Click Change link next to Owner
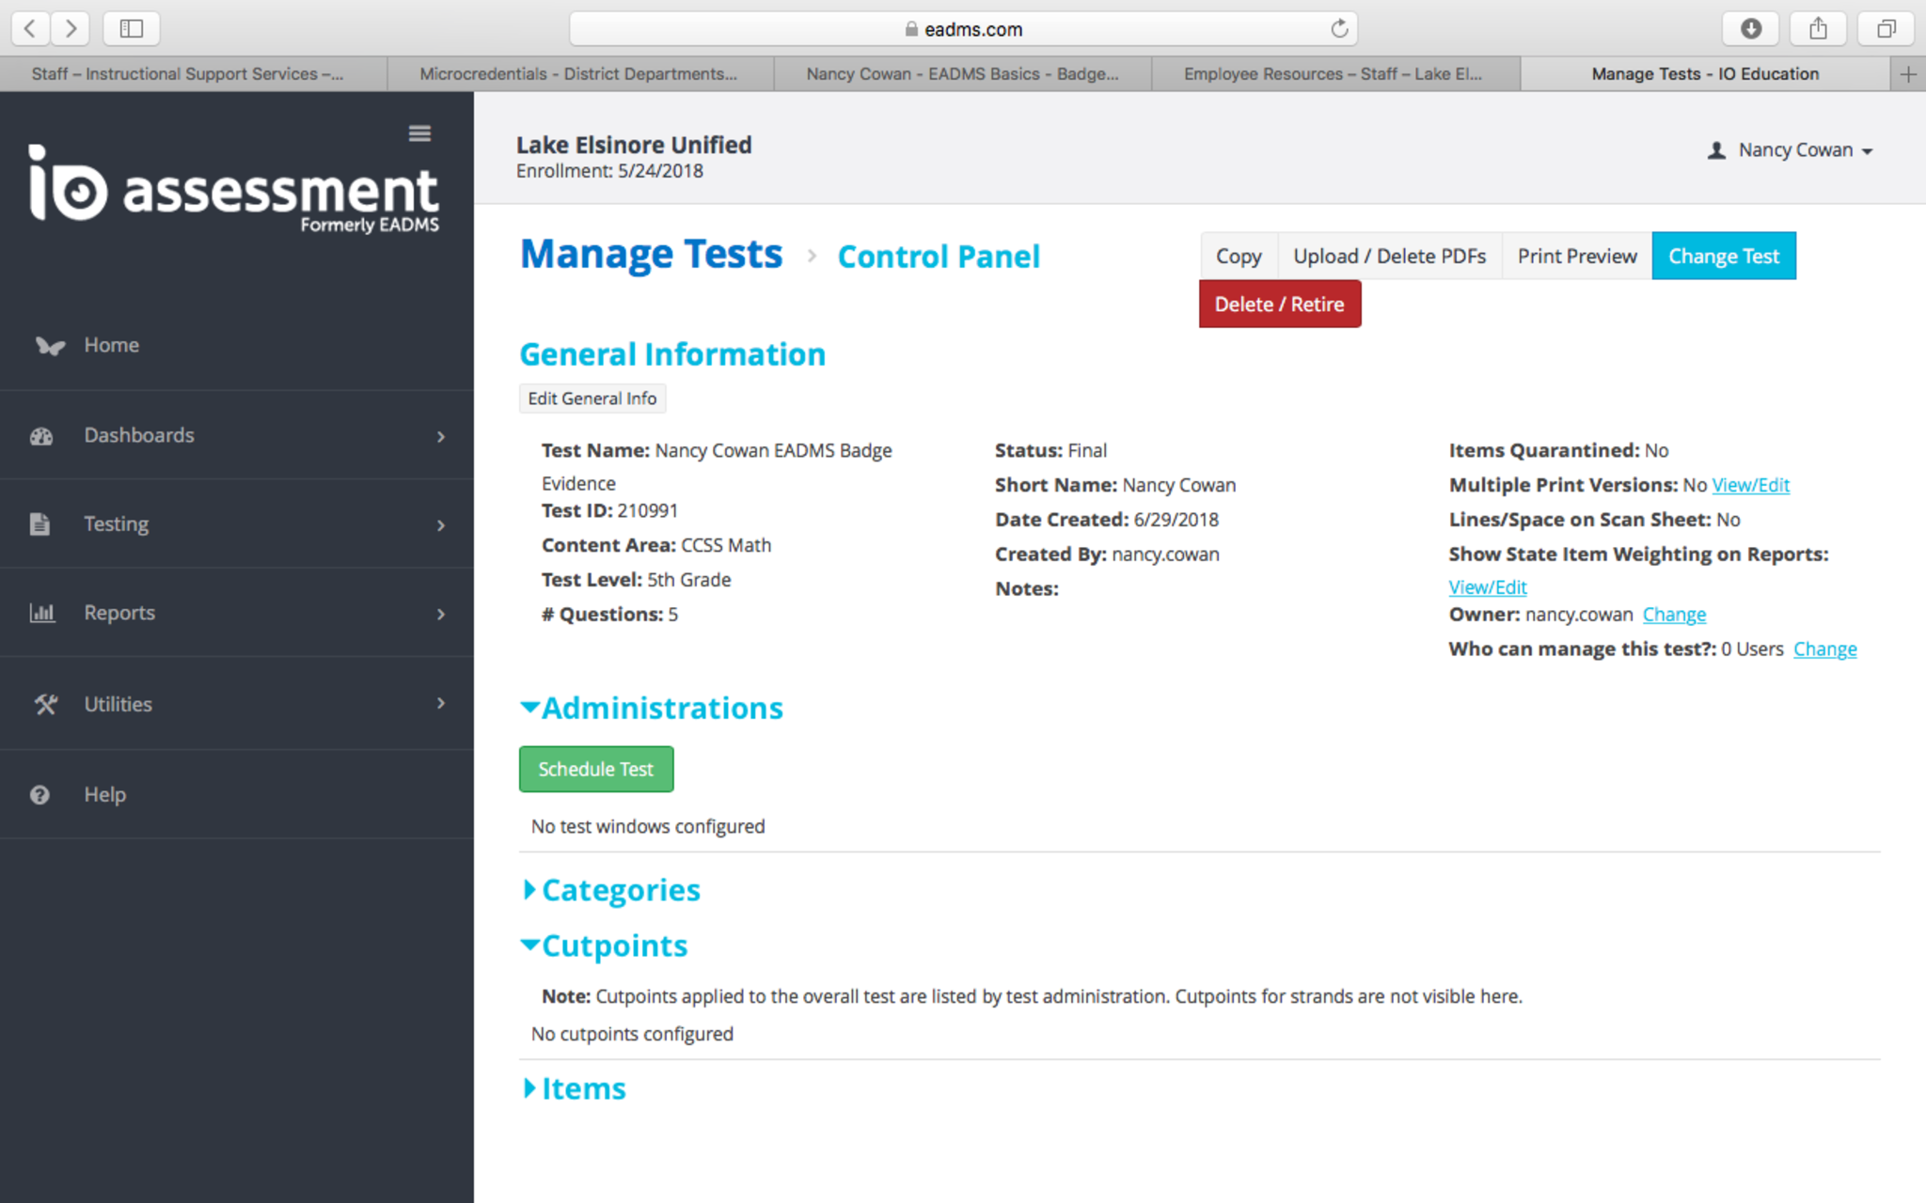This screenshot has width=1926, height=1203. coord(1674,615)
